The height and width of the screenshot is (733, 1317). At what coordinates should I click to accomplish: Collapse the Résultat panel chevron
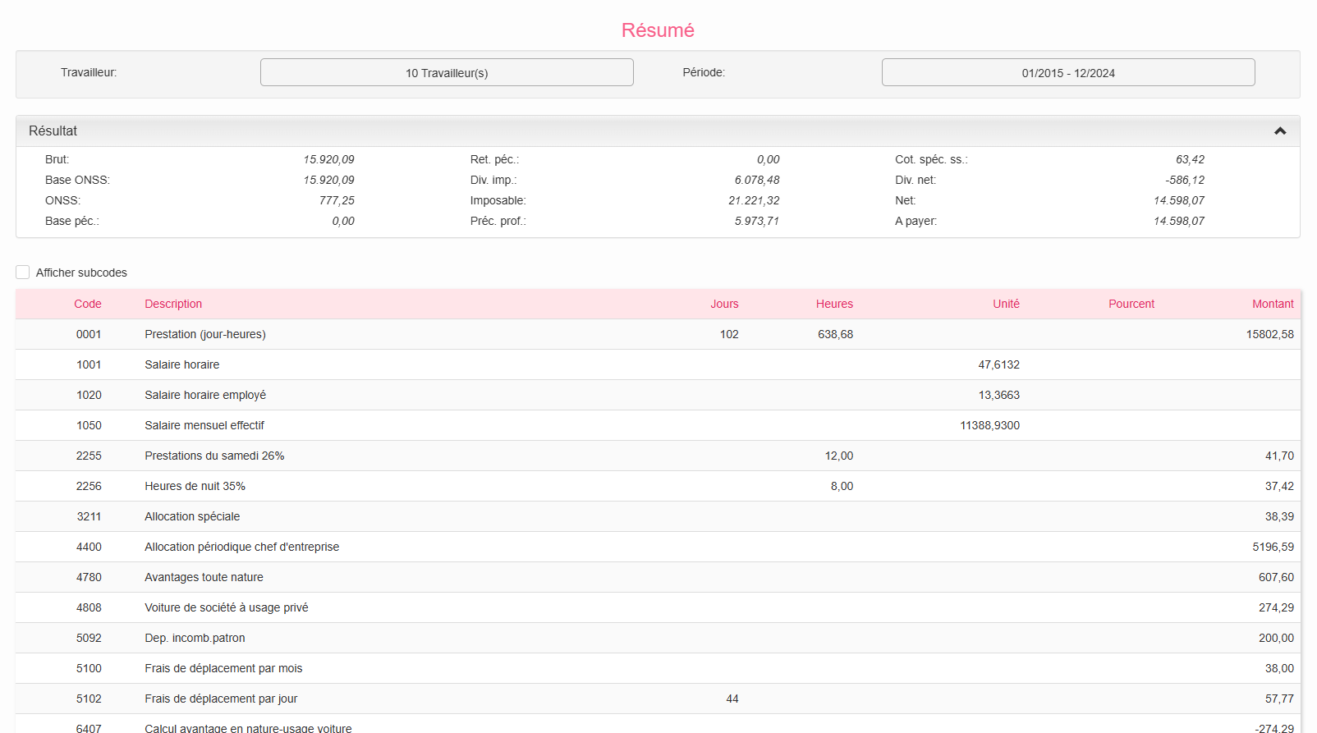(1279, 131)
